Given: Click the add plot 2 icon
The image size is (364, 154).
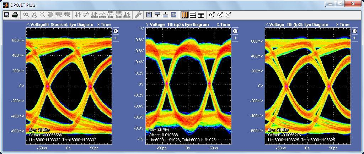Looking at the screenshot, I should (220, 15).
